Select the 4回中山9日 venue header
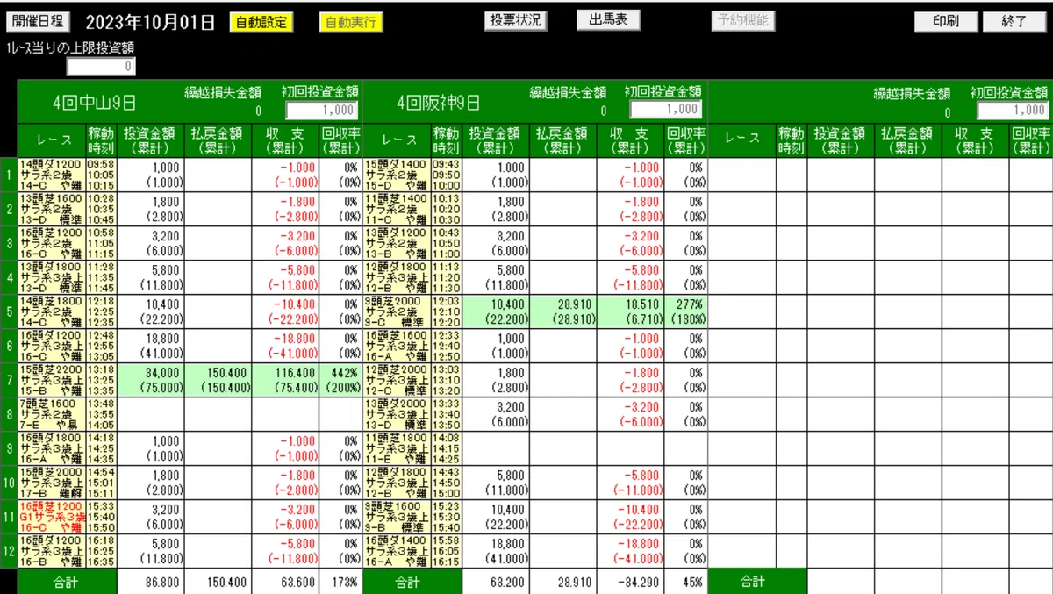 coord(93,102)
